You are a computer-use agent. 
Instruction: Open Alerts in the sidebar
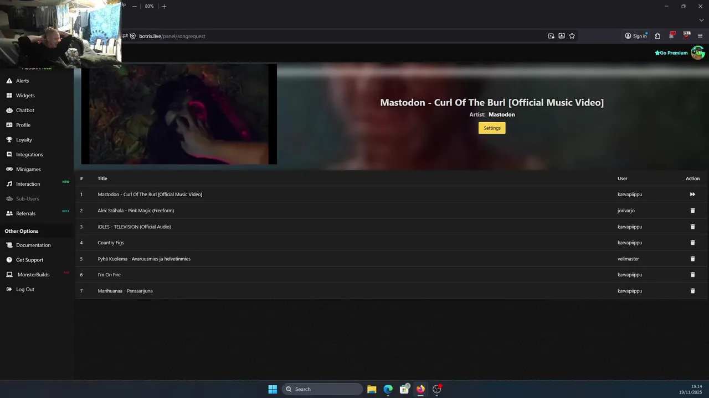point(22,81)
